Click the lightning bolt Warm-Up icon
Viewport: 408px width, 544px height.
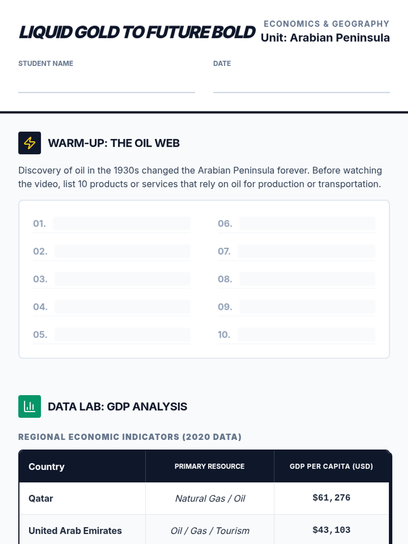coord(30,143)
